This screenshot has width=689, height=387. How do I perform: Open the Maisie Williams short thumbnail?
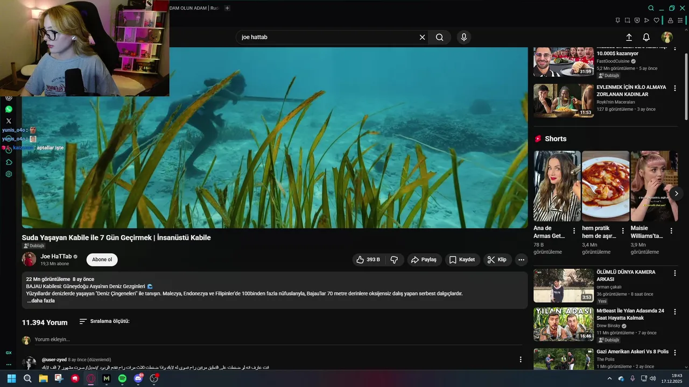pyautogui.click(x=654, y=186)
